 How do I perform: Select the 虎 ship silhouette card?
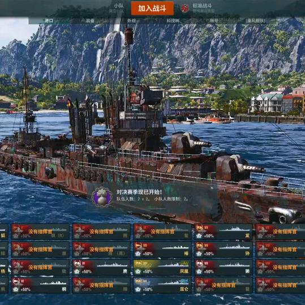point(101,267)
